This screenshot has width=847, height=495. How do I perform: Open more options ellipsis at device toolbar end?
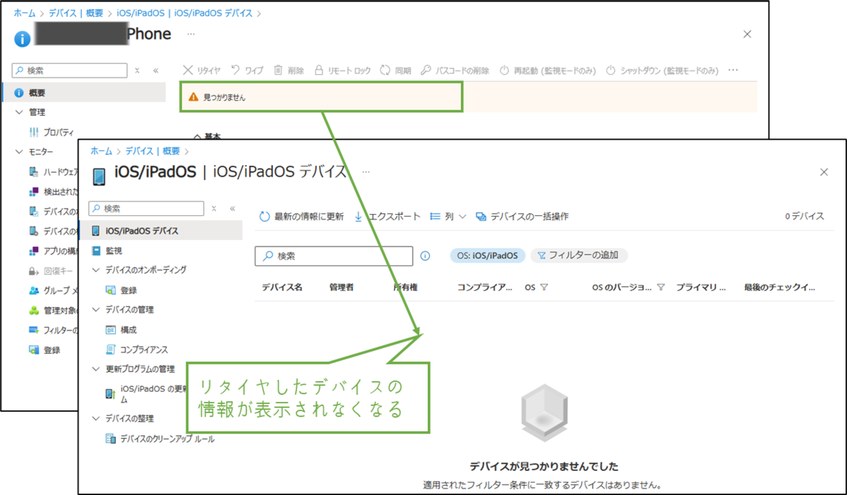coord(733,71)
